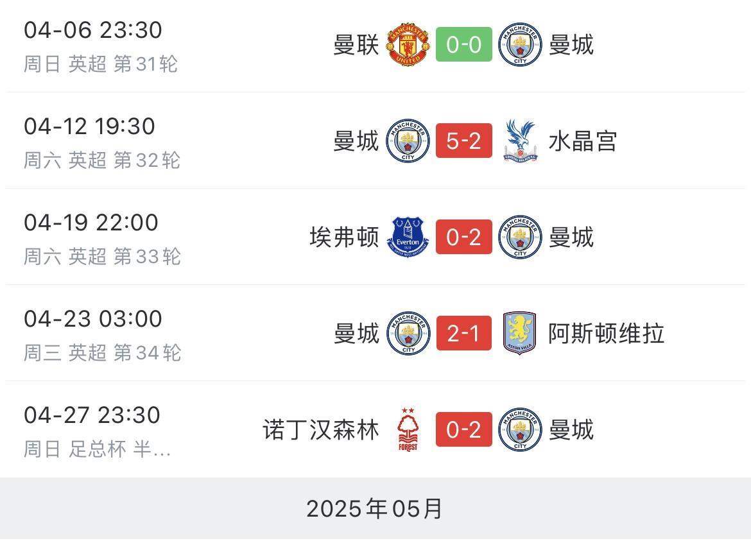The image size is (751, 559).
Task: Open the 0-2 score at Everton
Action: tap(463, 237)
